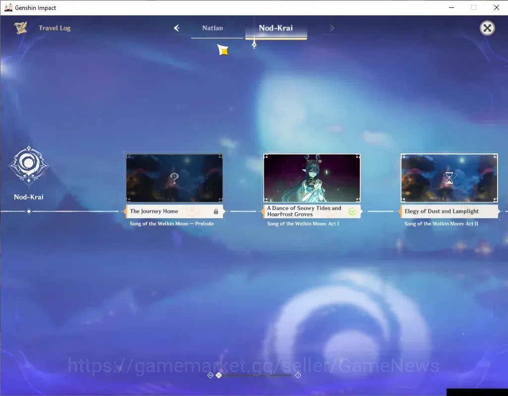Close the Travel Log with round X
The height and width of the screenshot is (396, 508).
(487, 28)
